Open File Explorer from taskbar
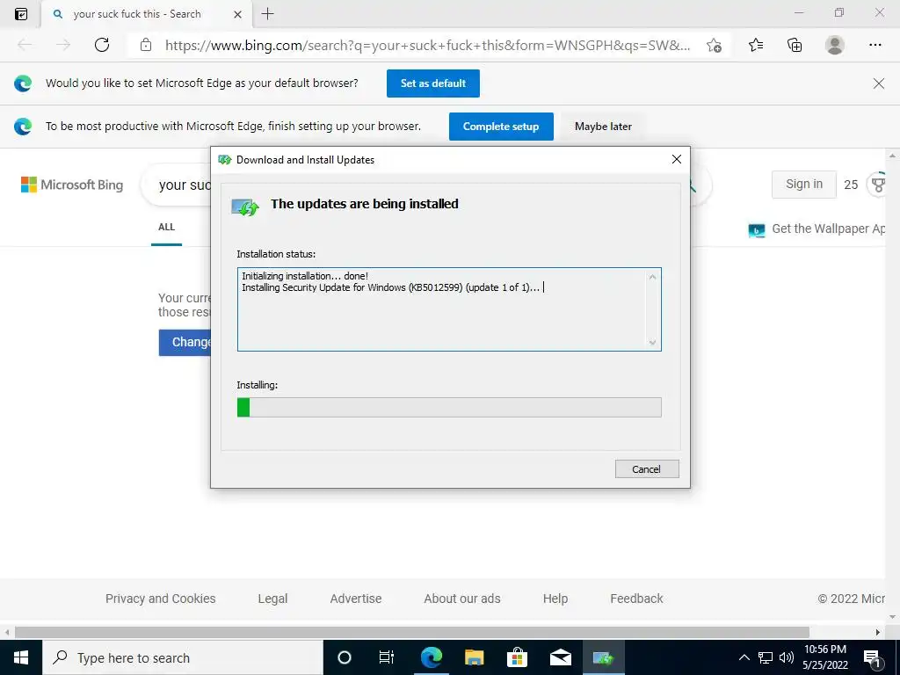Viewport: 900px width, 675px height. [x=474, y=657]
